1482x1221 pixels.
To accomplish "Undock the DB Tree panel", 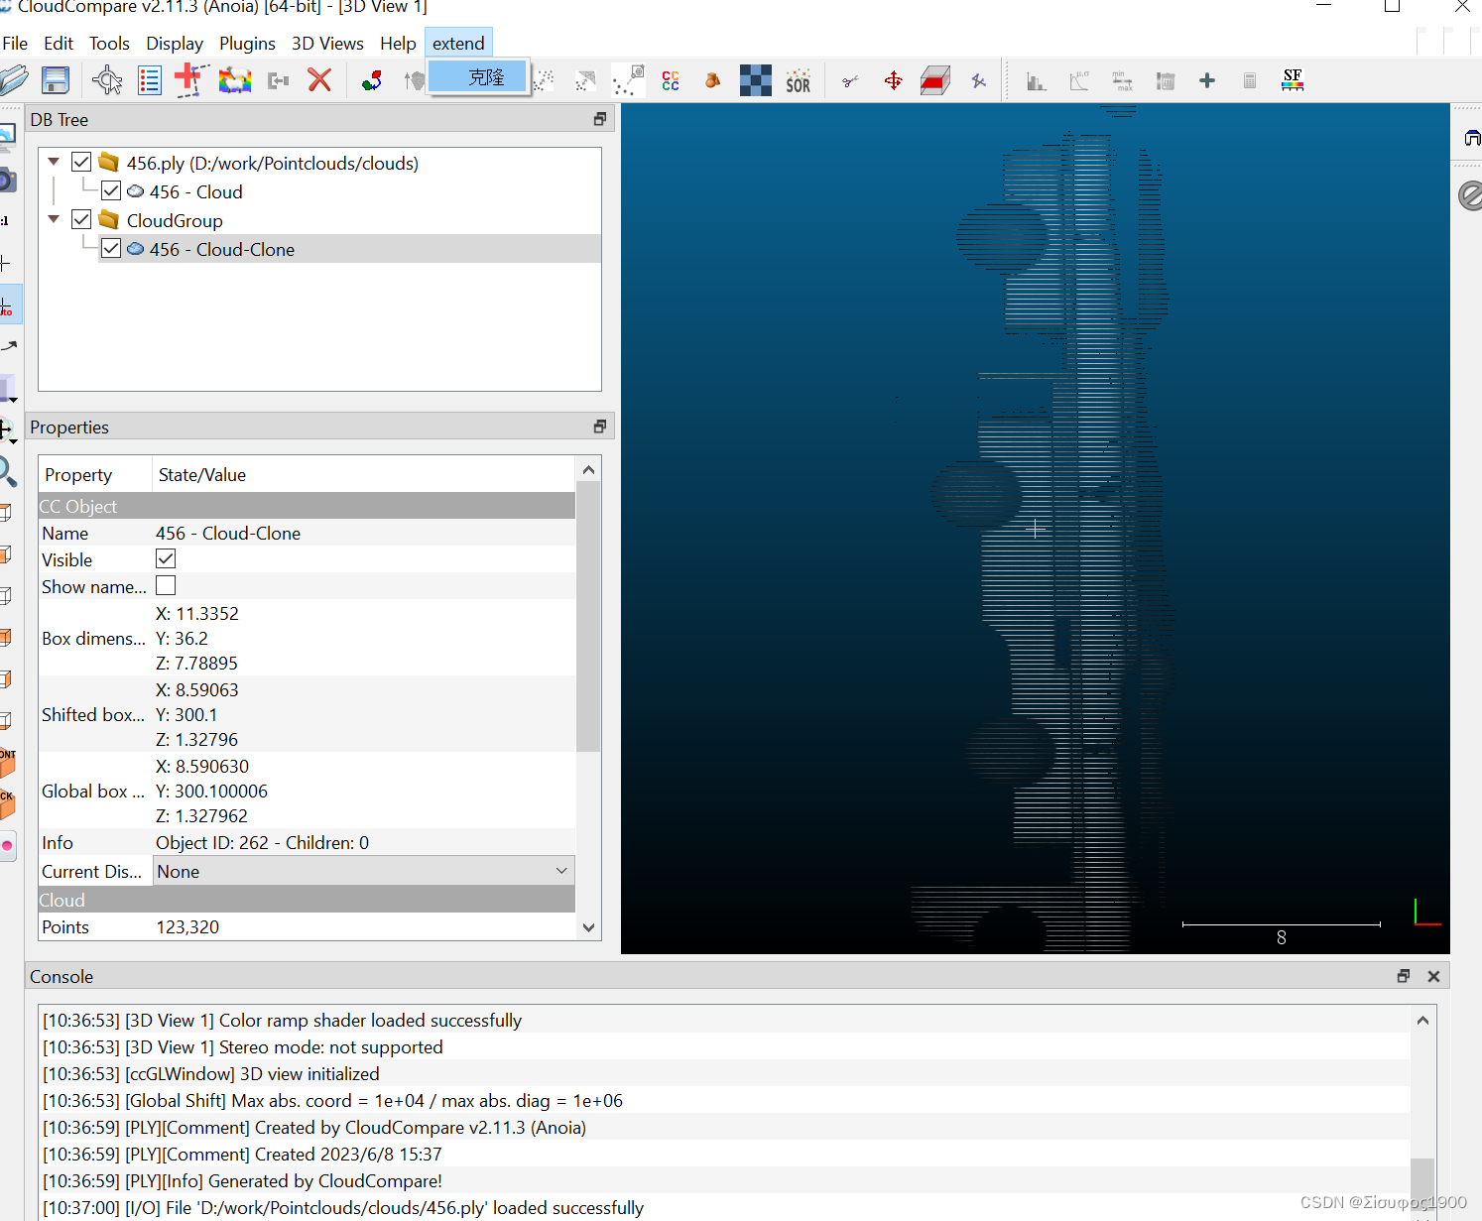I will coord(599,118).
